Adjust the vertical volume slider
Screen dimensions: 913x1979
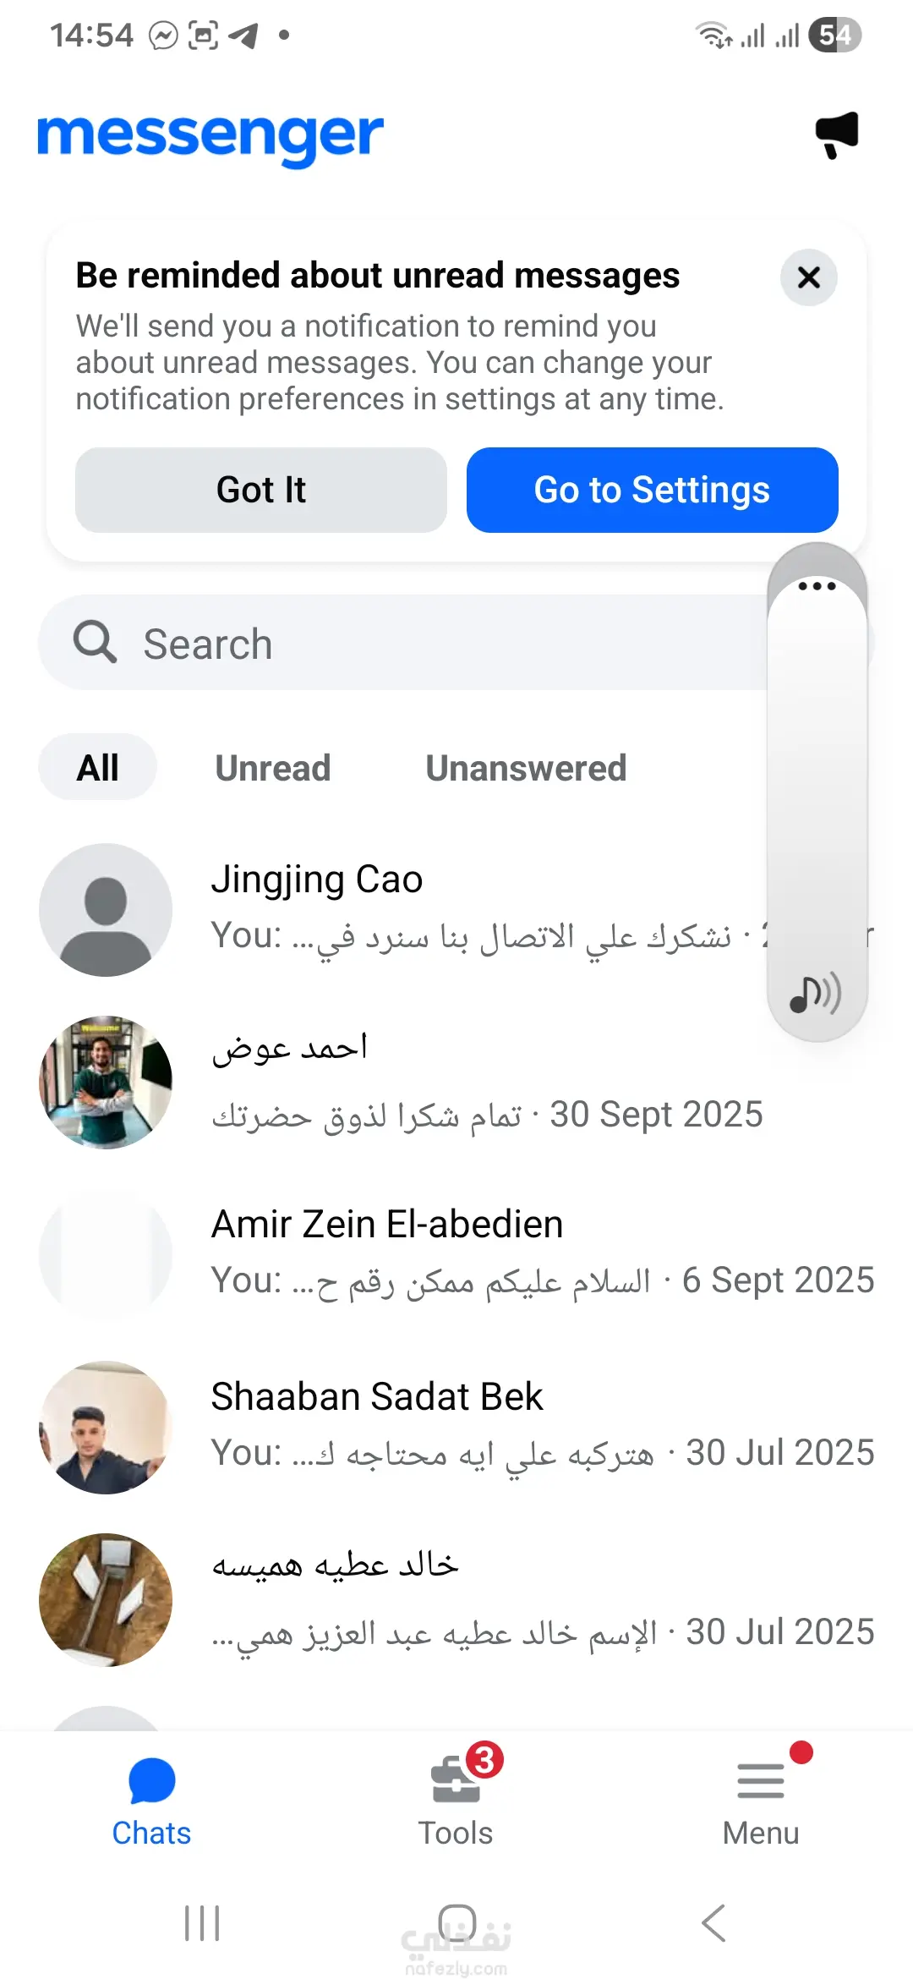point(817,787)
